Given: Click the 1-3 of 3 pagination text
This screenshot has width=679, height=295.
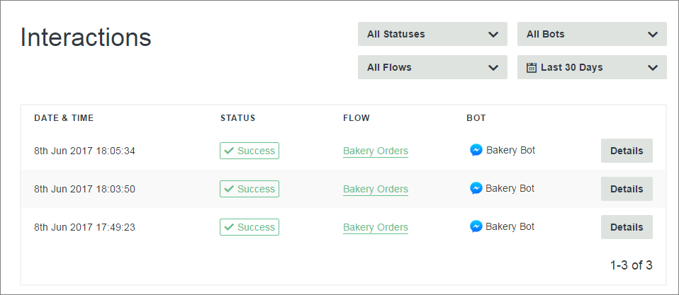Looking at the screenshot, I should (631, 266).
